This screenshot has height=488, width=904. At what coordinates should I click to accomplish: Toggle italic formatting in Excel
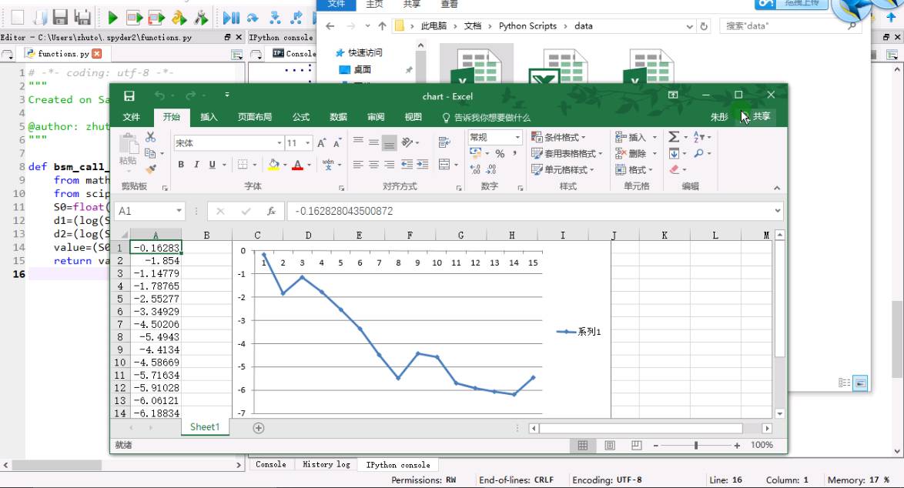(x=196, y=165)
